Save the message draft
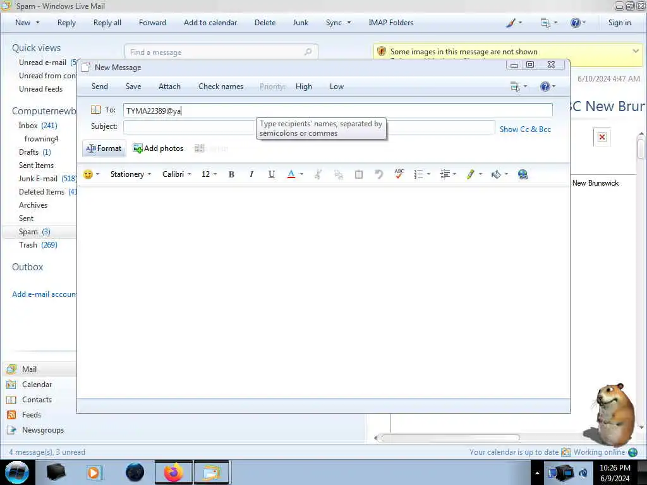 click(x=133, y=87)
